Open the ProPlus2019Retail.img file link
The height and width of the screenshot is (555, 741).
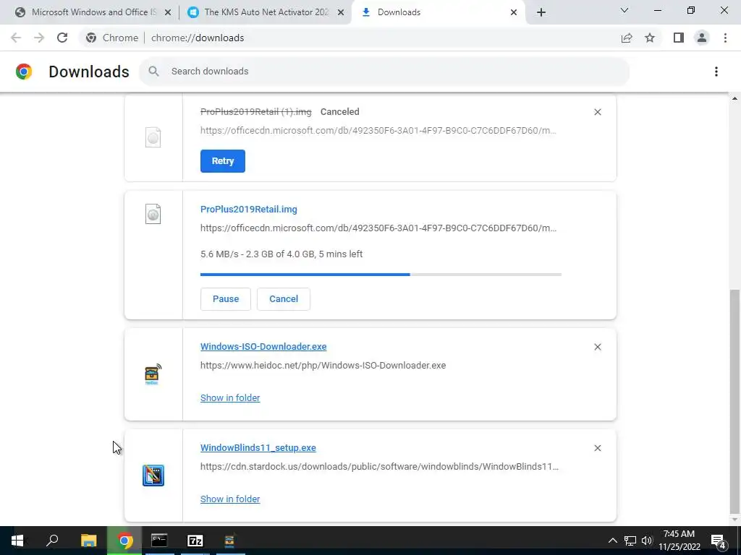pyautogui.click(x=249, y=209)
